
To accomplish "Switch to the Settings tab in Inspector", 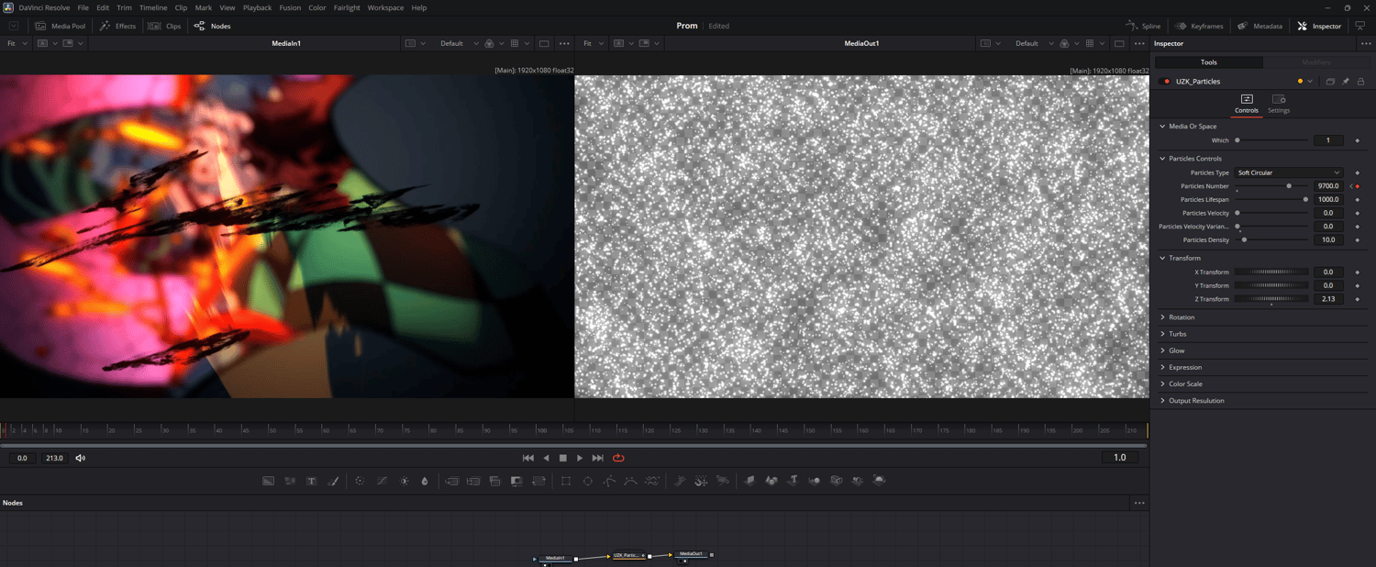I will tap(1278, 104).
